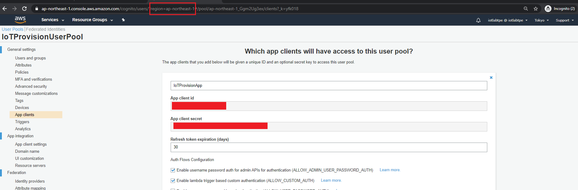Close the app client panel with the X
This screenshot has height=190, width=578.
coord(491,78)
